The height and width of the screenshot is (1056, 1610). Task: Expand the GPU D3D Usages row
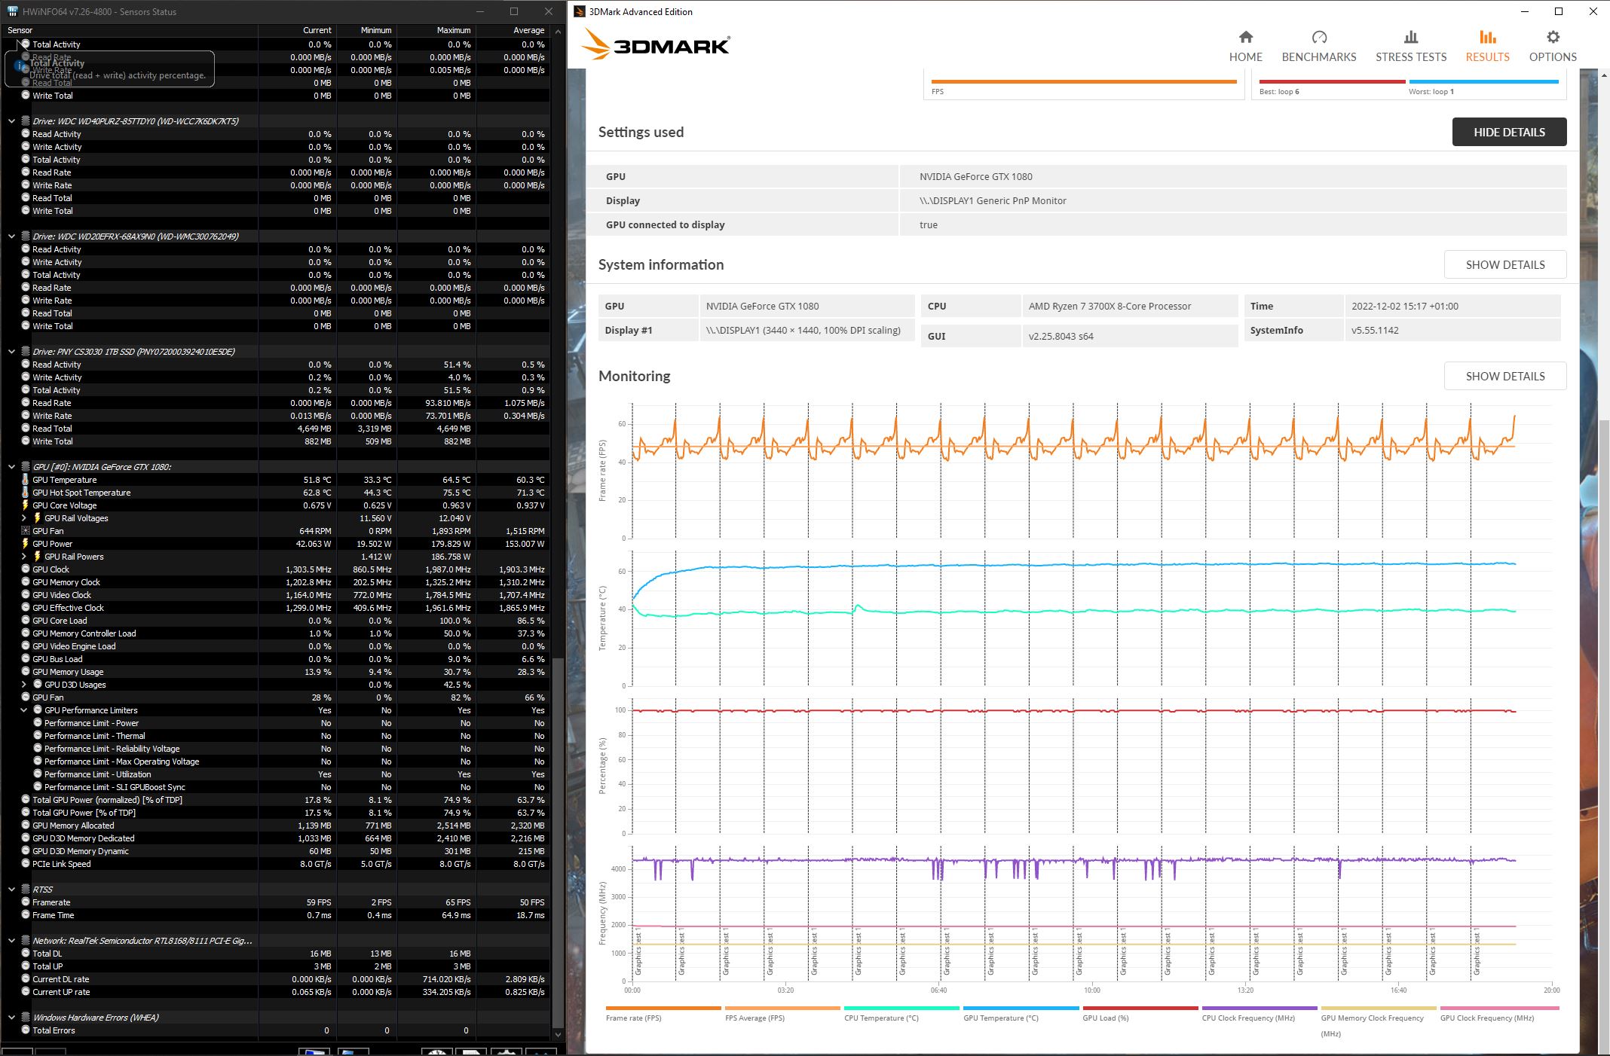tap(23, 685)
